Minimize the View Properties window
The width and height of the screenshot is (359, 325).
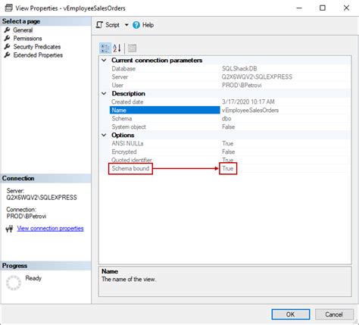tap(299, 8)
